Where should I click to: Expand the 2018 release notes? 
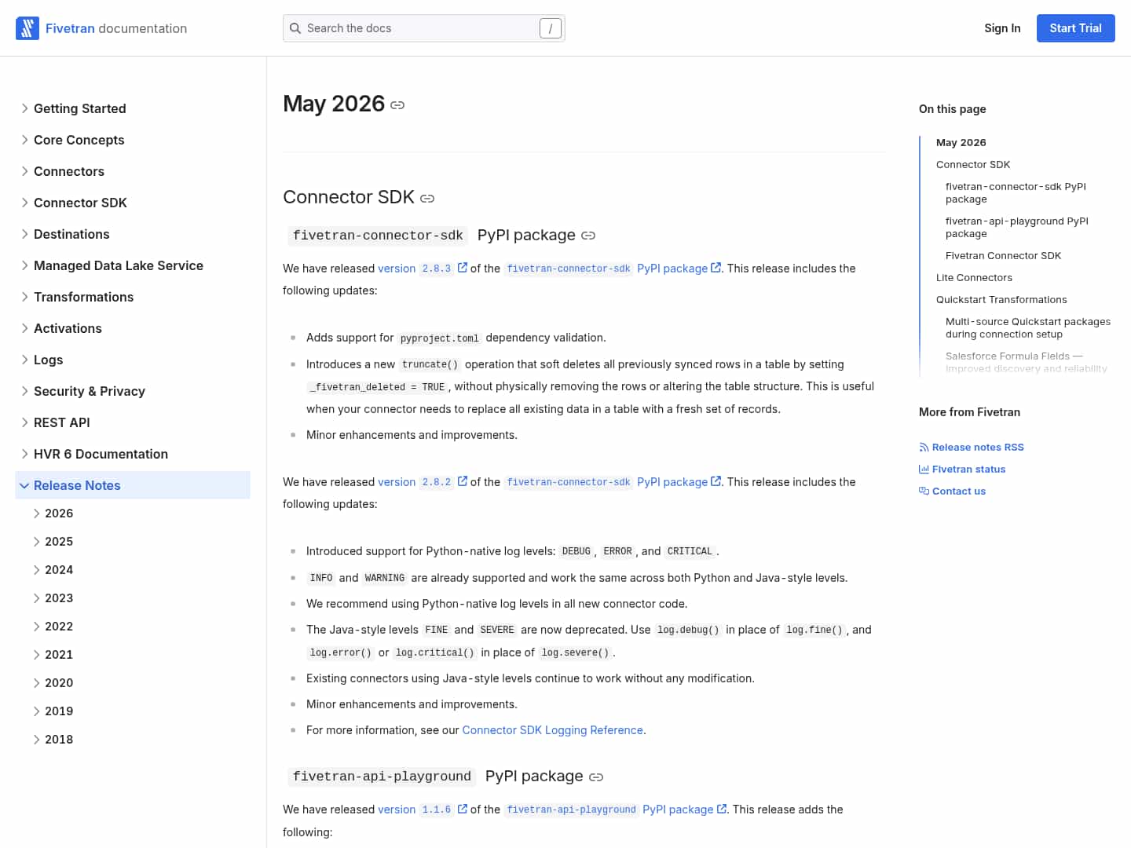(x=36, y=740)
